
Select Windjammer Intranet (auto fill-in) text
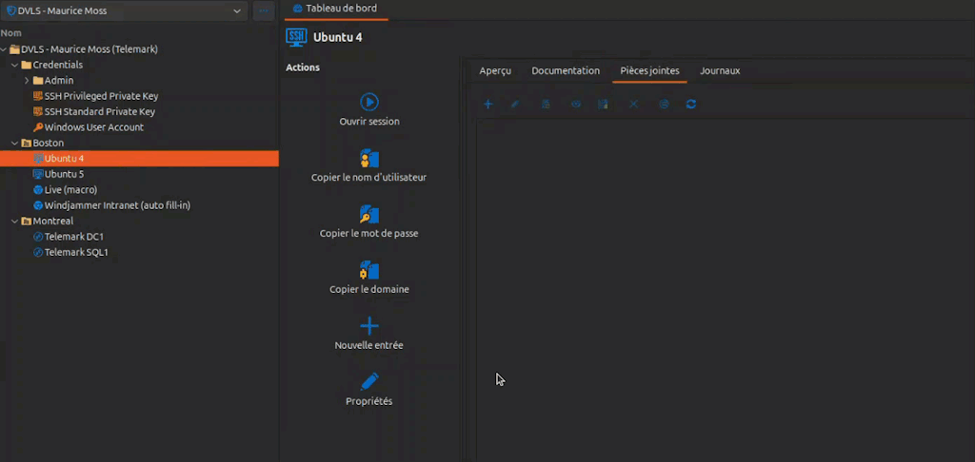pyautogui.click(x=117, y=205)
